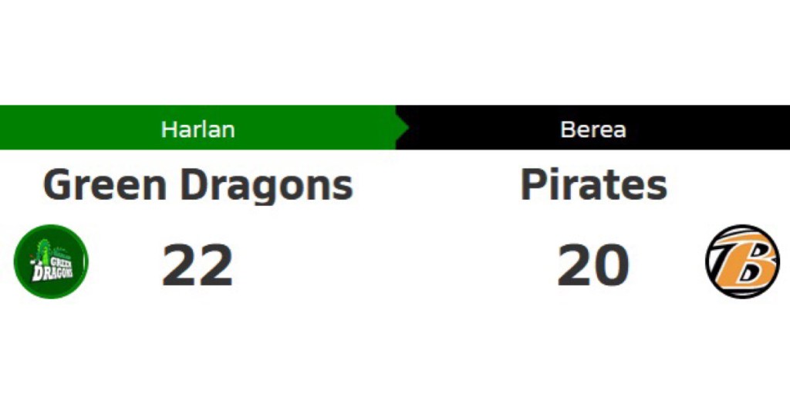This screenshot has width=790, height=414.
Task: Click Harlan's score of 22
Action: (197, 265)
